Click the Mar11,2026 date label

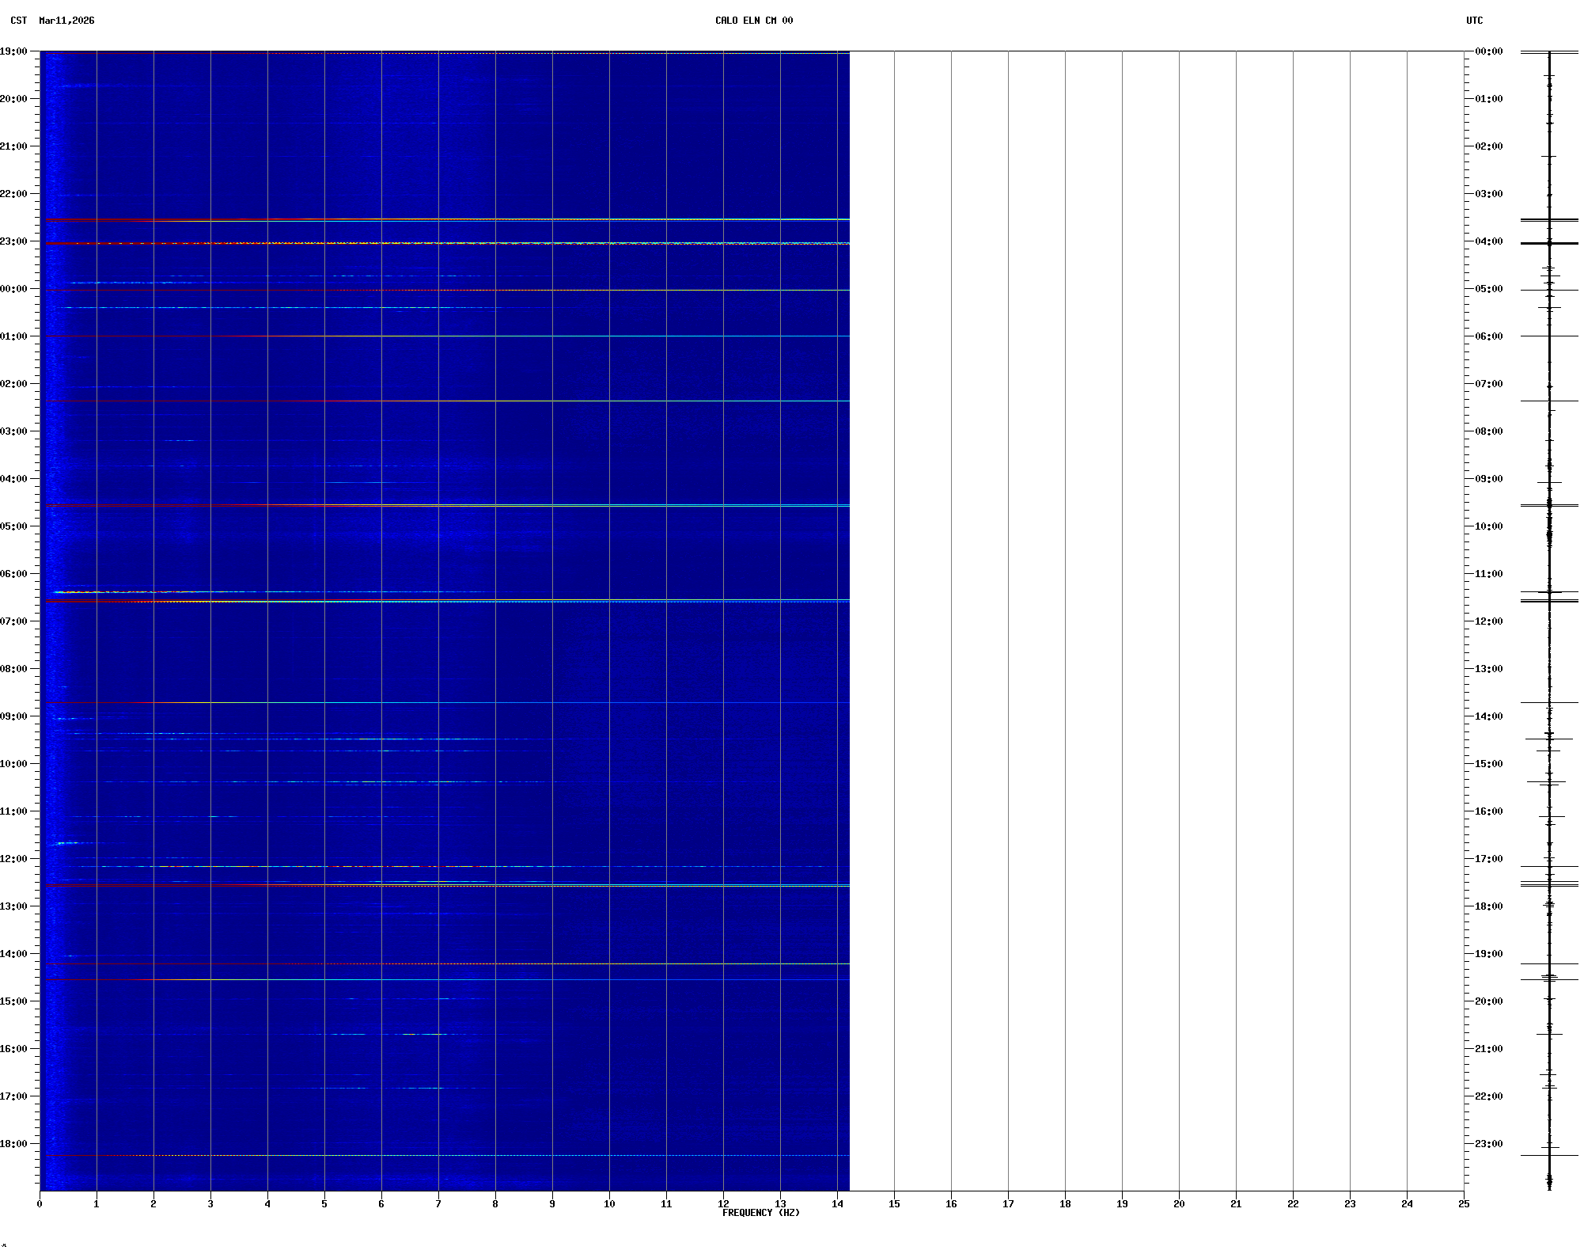pyautogui.click(x=66, y=21)
